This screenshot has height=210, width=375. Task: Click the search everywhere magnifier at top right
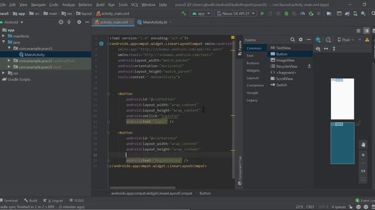[373, 13]
